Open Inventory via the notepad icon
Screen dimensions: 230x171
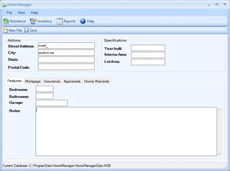coord(33,21)
